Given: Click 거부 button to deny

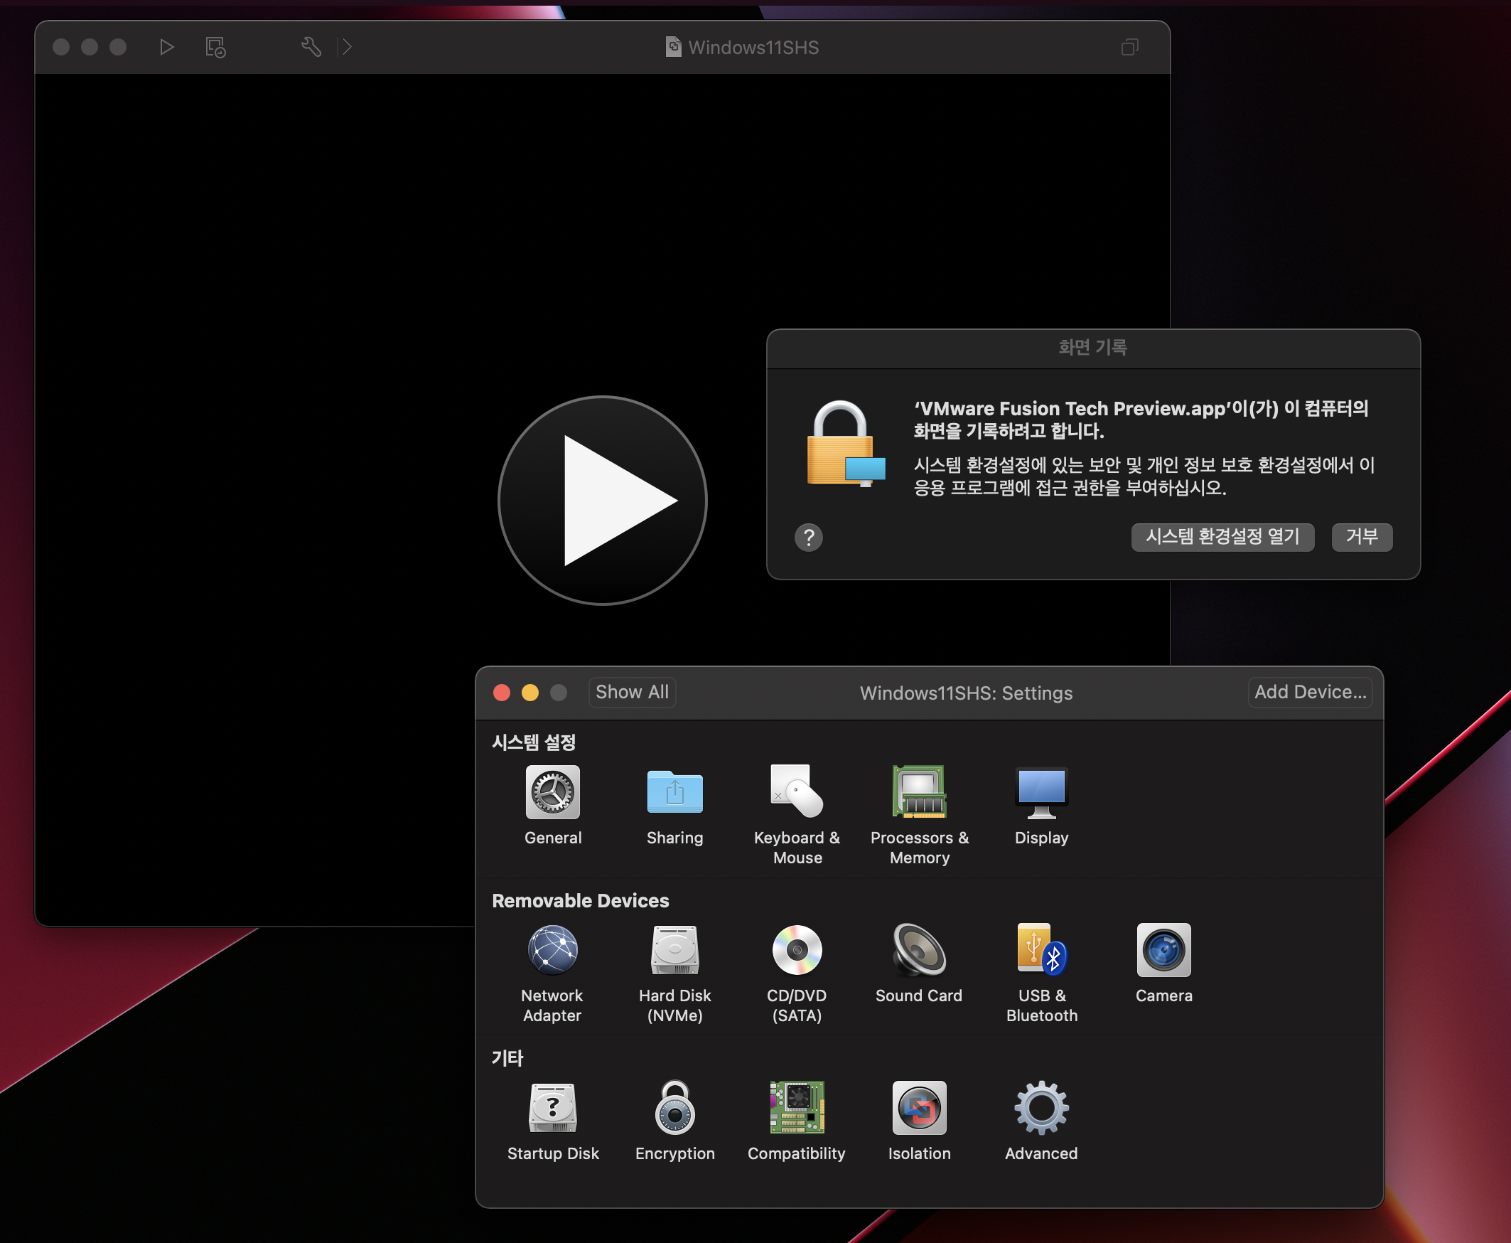Looking at the screenshot, I should (x=1362, y=537).
